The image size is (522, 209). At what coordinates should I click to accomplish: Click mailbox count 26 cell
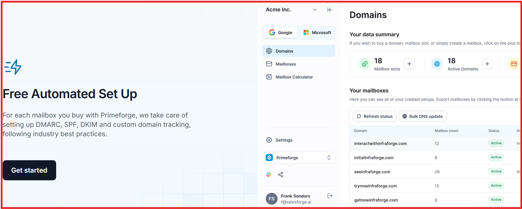pyautogui.click(x=437, y=172)
